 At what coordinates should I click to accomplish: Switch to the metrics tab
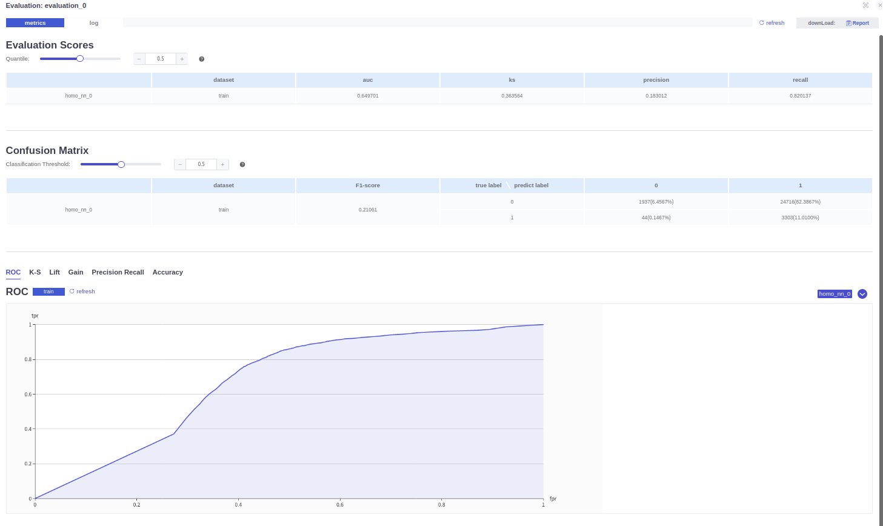tap(35, 23)
